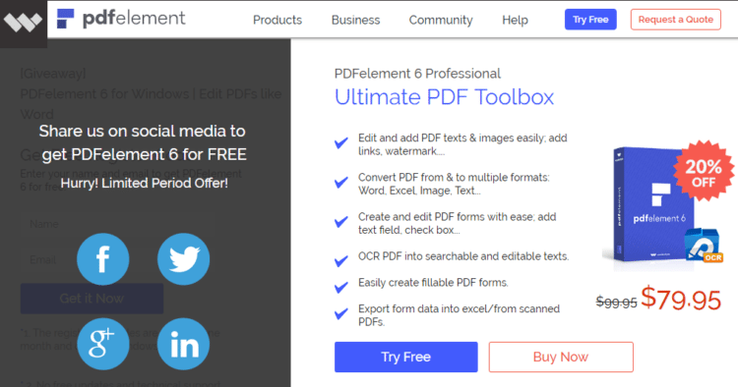Click 'Easily create fillable PDF forms.'
738x387 pixels.
coord(433,283)
